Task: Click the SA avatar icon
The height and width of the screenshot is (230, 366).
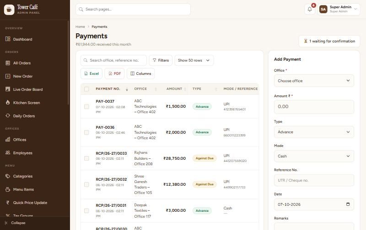Action: click(323, 9)
